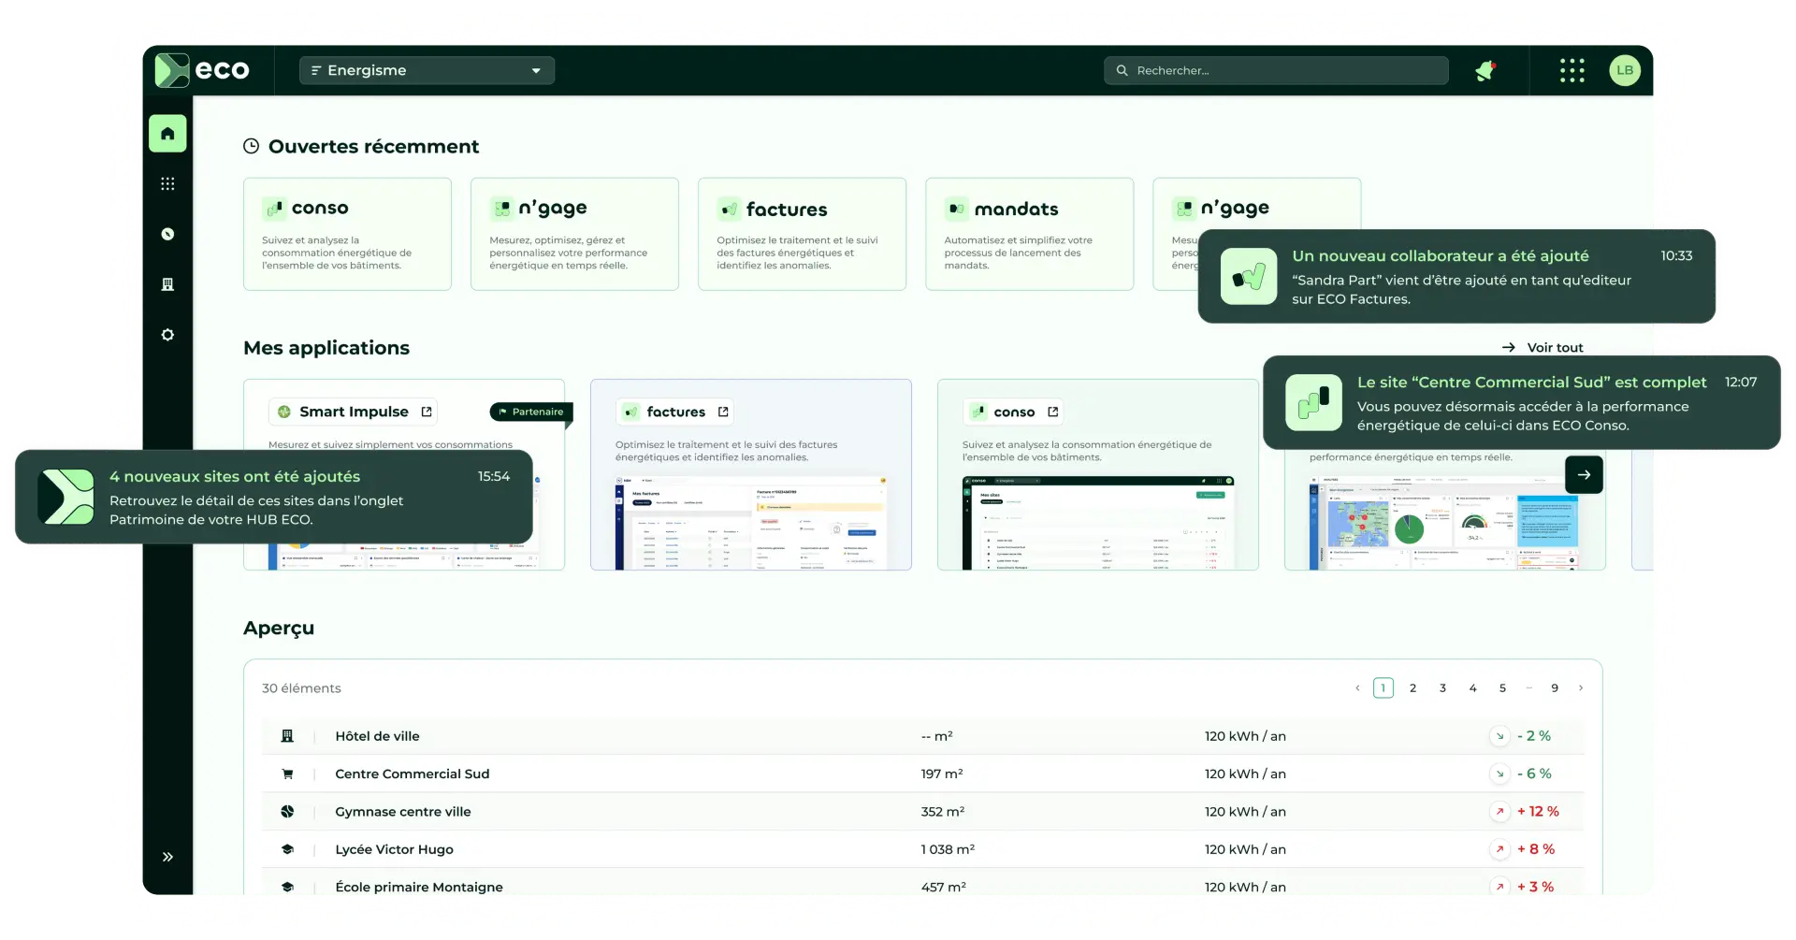This screenshot has height=940, width=1796.
Task: Click the Centre Commercial Sud row name
Action: pyautogui.click(x=412, y=774)
